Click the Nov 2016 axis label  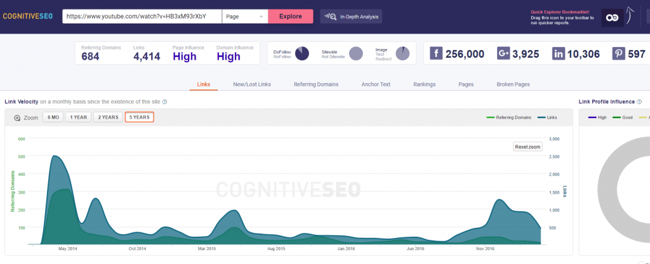pyautogui.click(x=486, y=249)
